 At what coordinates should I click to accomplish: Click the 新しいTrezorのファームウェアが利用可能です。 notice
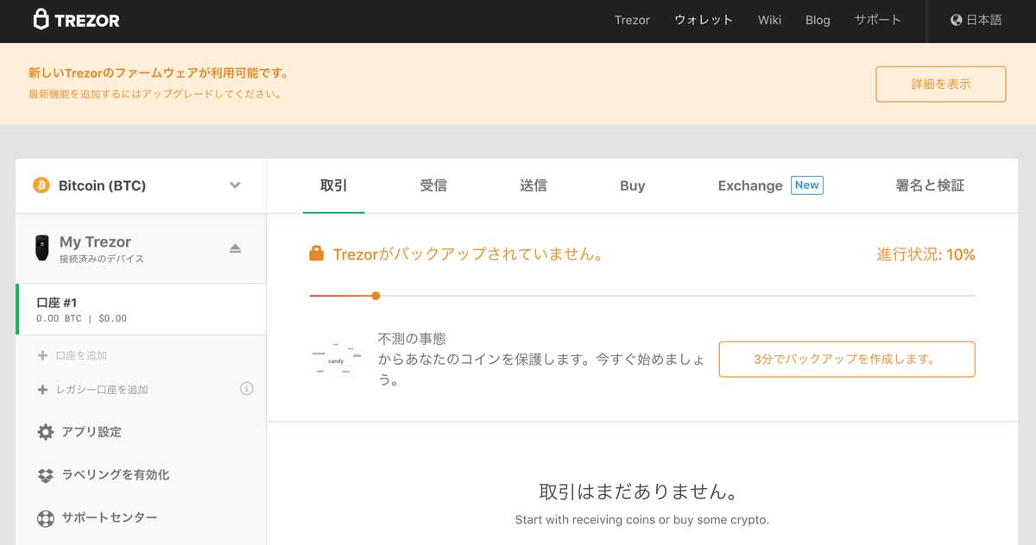pos(159,73)
